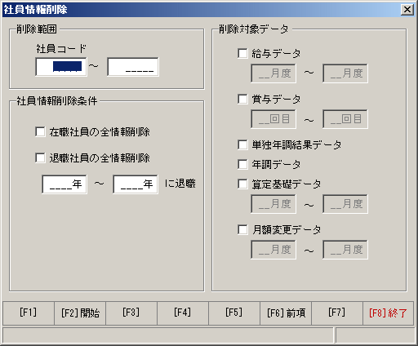Click the [F3] function button
418x346 pixels.
click(x=131, y=313)
